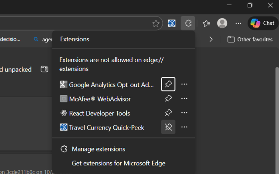Open the Copilot Chat button
This screenshot has width=279, height=174.
263,23
